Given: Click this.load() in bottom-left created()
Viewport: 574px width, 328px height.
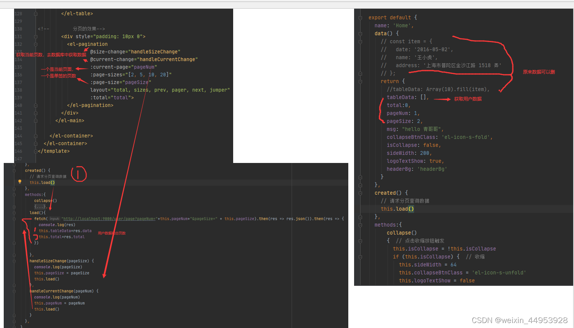Looking at the screenshot, I should [x=42, y=182].
